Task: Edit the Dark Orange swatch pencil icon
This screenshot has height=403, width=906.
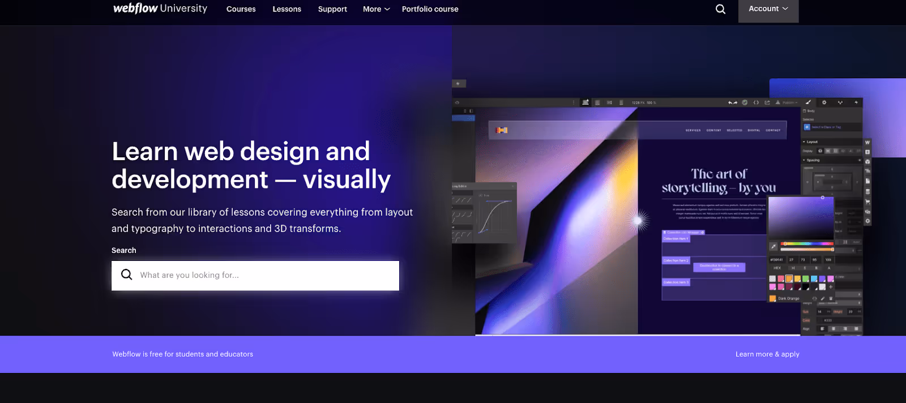Action: click(x=822, y=298)
